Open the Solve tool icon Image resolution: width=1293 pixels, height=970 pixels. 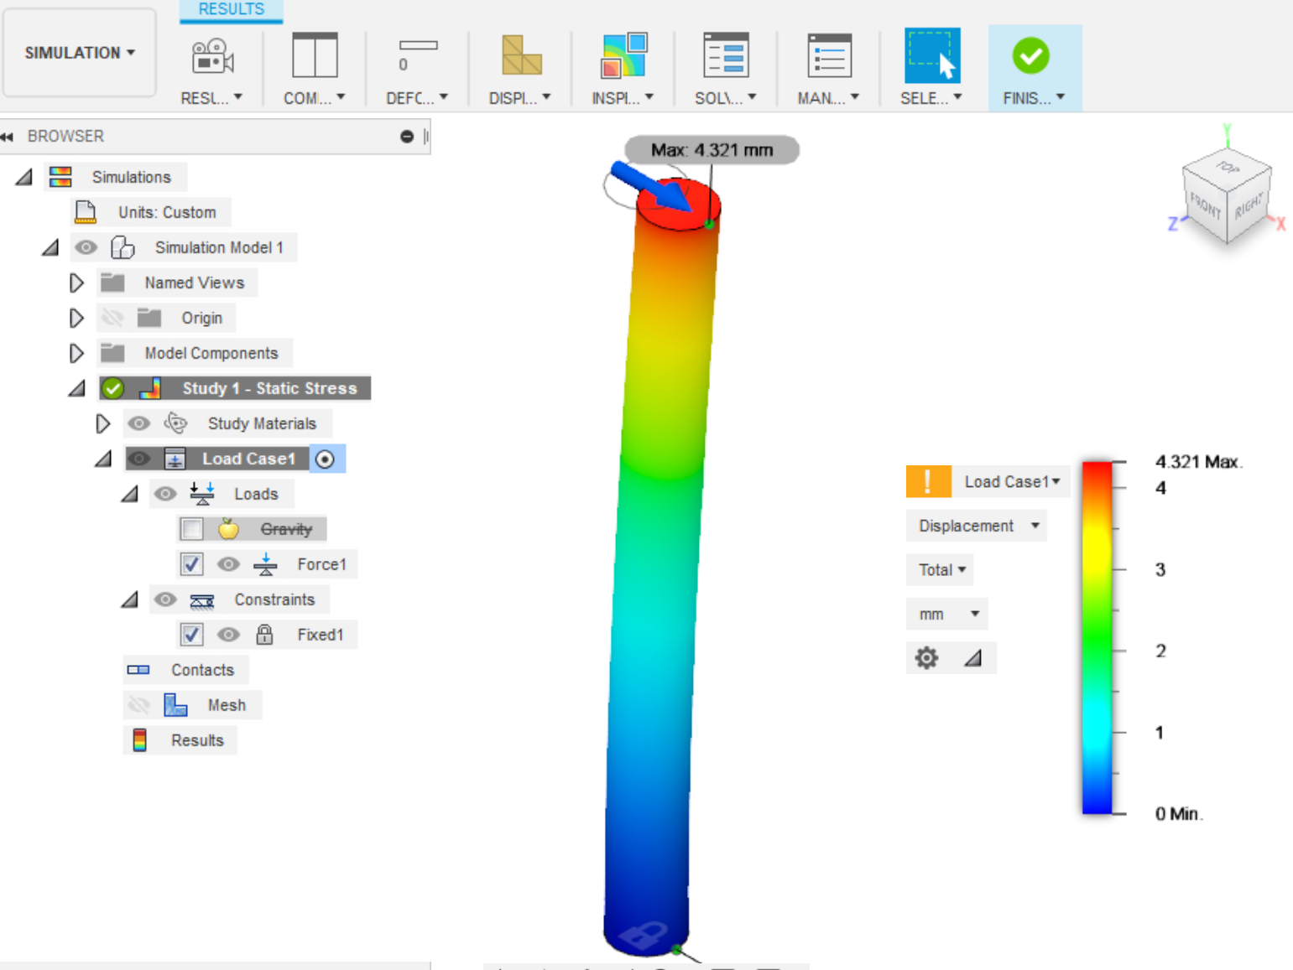point(726,56)
